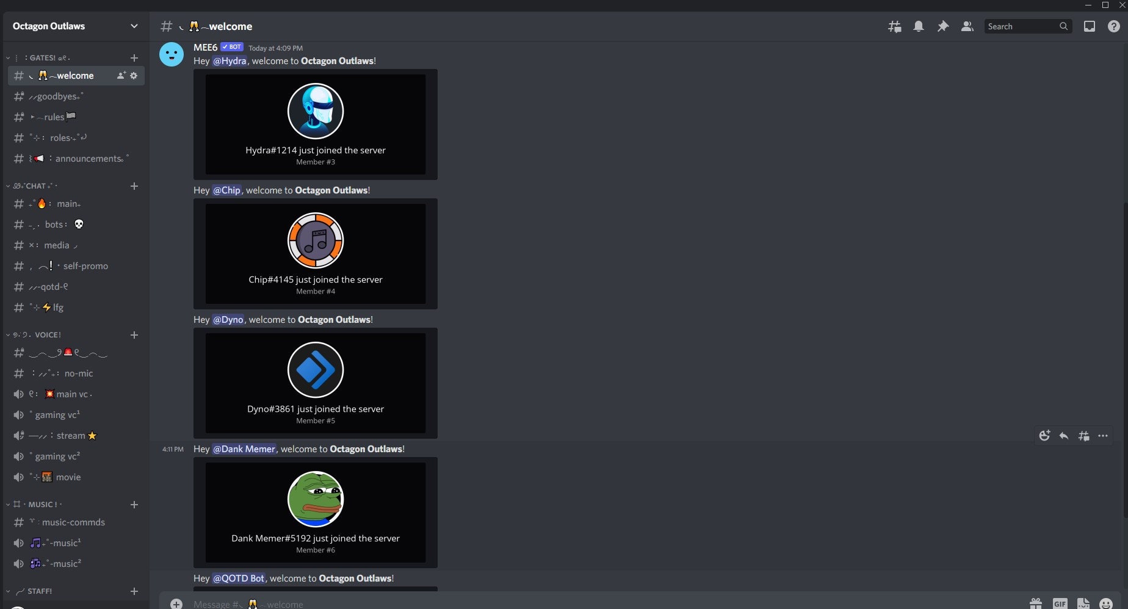The height and width of the screenshot is (609, 1128).
Task: Open the edit channel settings gear for welcome
Action: tap(134, 76)
